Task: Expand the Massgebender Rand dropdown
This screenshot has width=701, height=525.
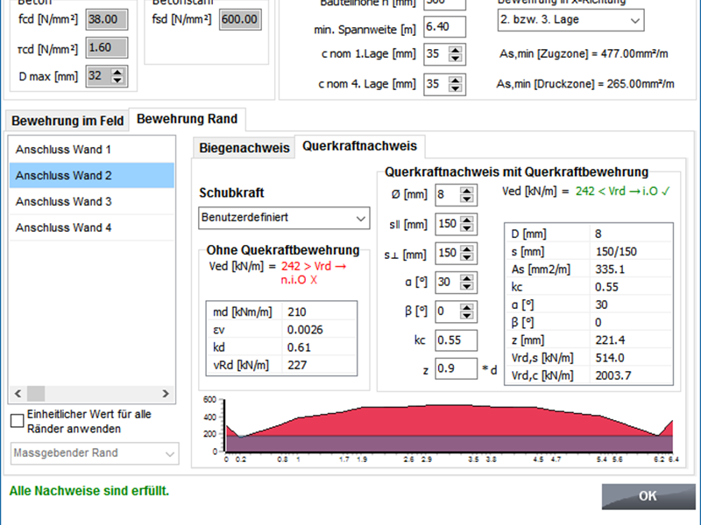Action: (x=95, y=453)
